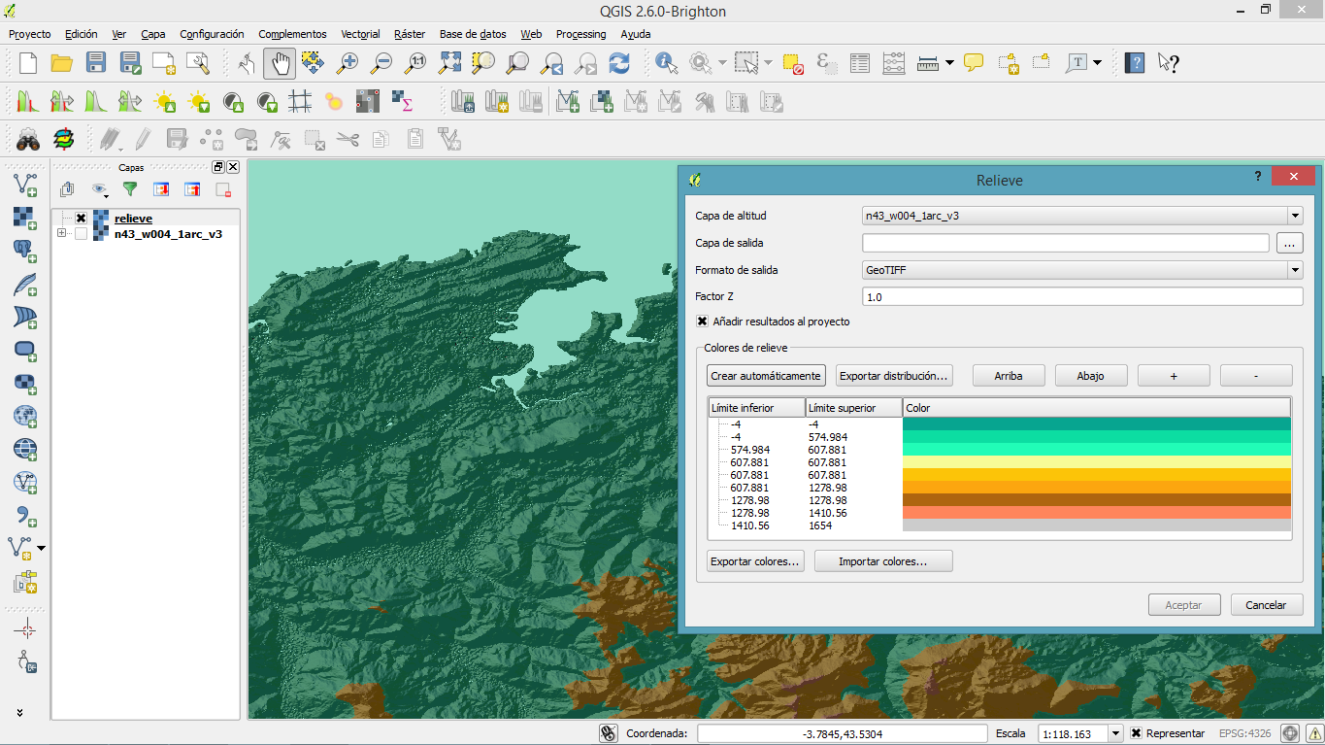Click the Capa de salida text field
The height and width of the screenshot is (745, 1325).
1066,243
